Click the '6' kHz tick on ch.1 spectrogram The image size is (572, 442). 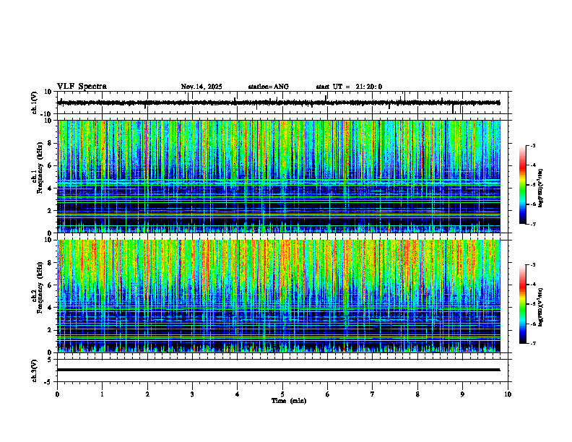coord(51,166)
